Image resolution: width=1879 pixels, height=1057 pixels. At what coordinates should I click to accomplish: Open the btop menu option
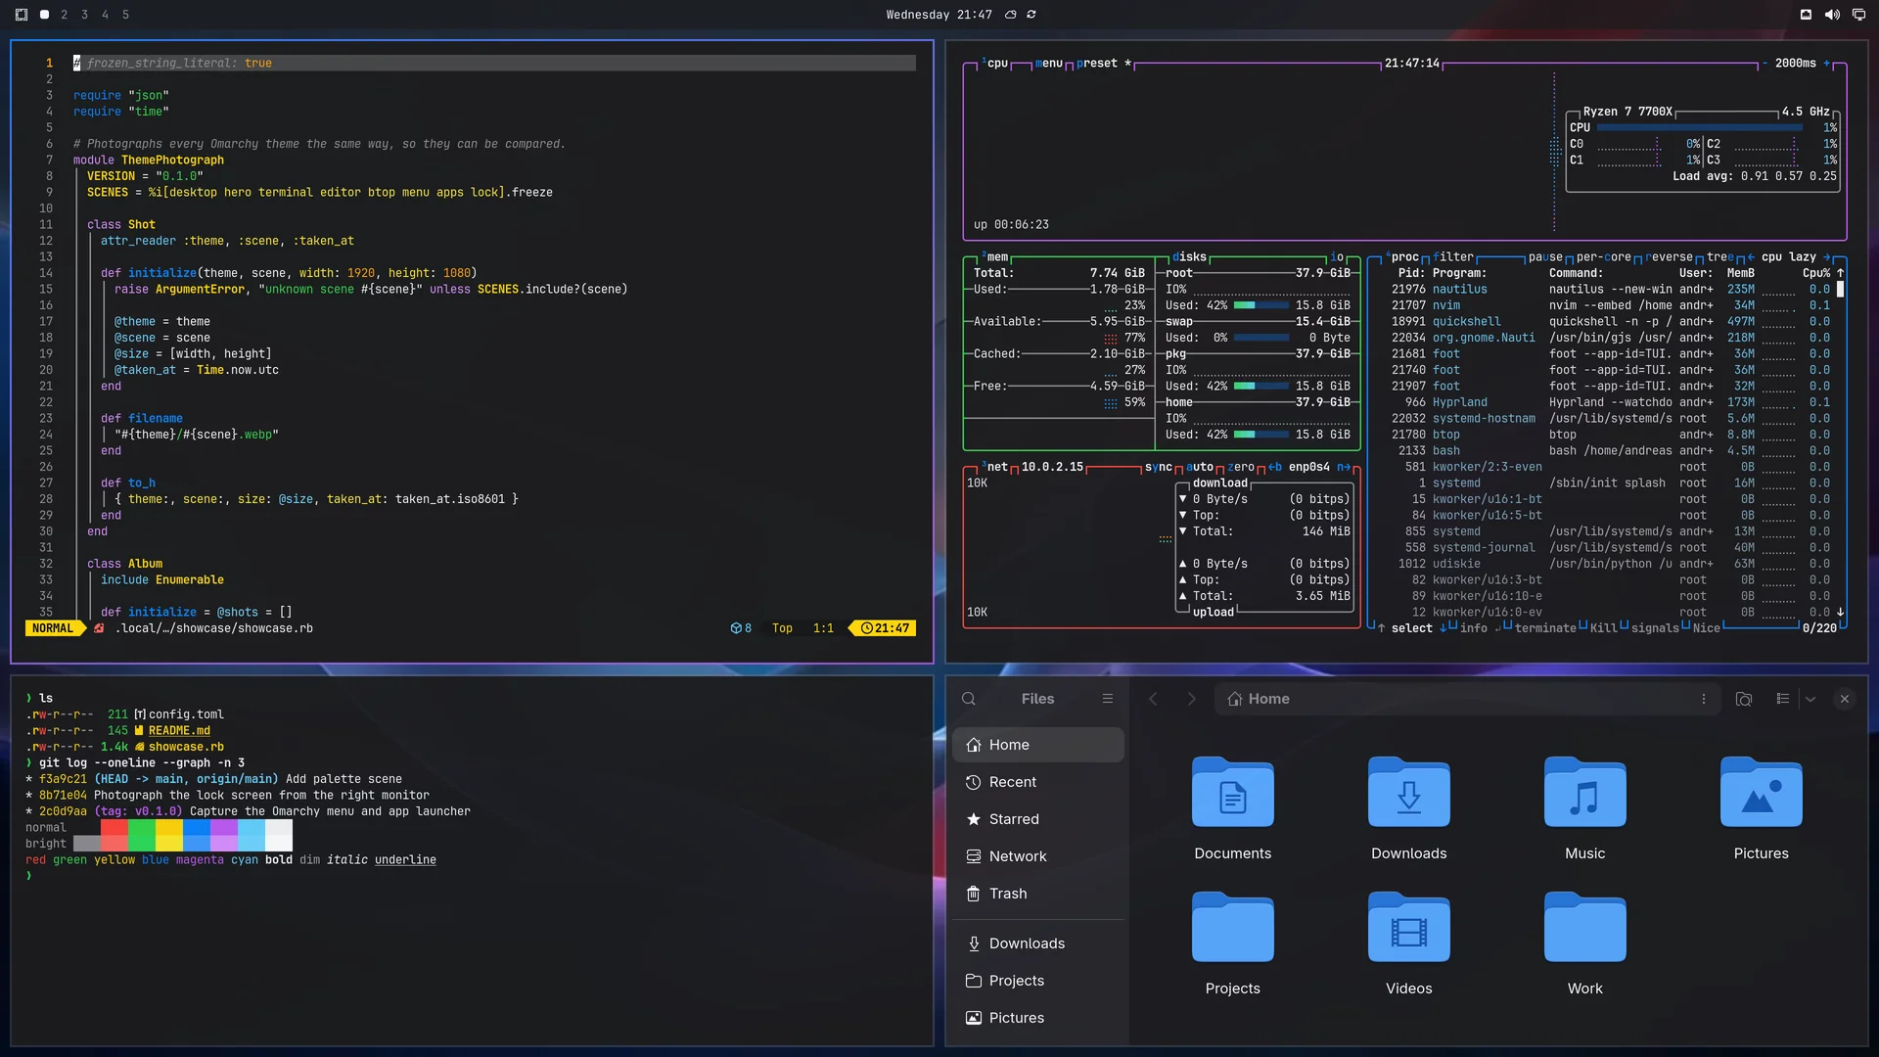click(x=1049, y=64)
